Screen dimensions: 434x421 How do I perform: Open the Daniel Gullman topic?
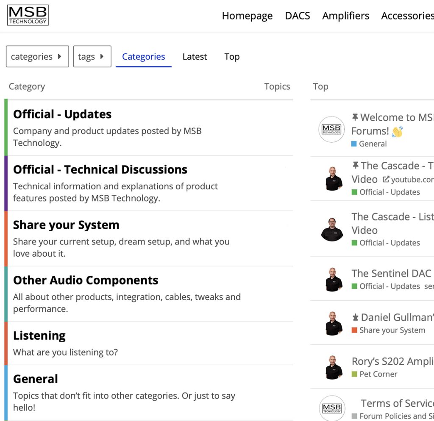coord(398,317)
